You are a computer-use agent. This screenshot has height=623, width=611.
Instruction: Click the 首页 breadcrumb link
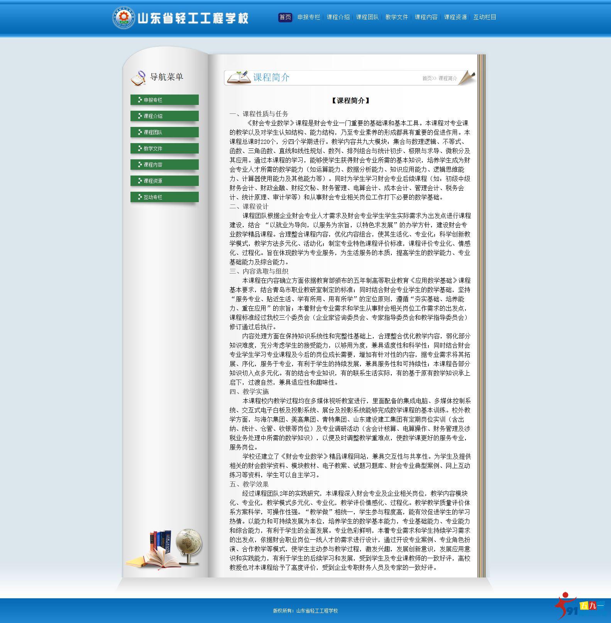[x=427, y=78]
